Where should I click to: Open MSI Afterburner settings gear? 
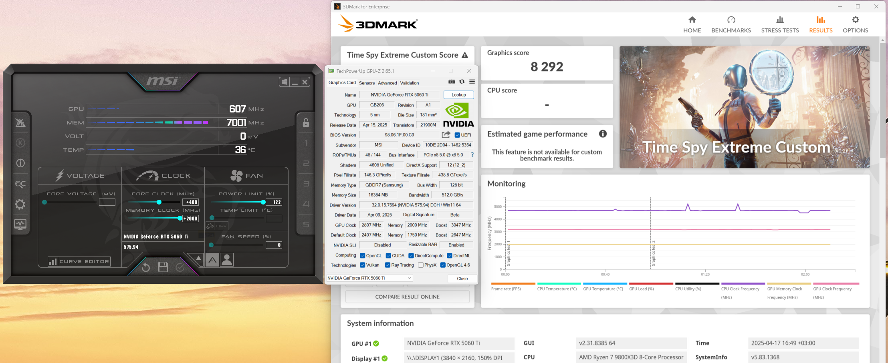click(x=20, y=205)
